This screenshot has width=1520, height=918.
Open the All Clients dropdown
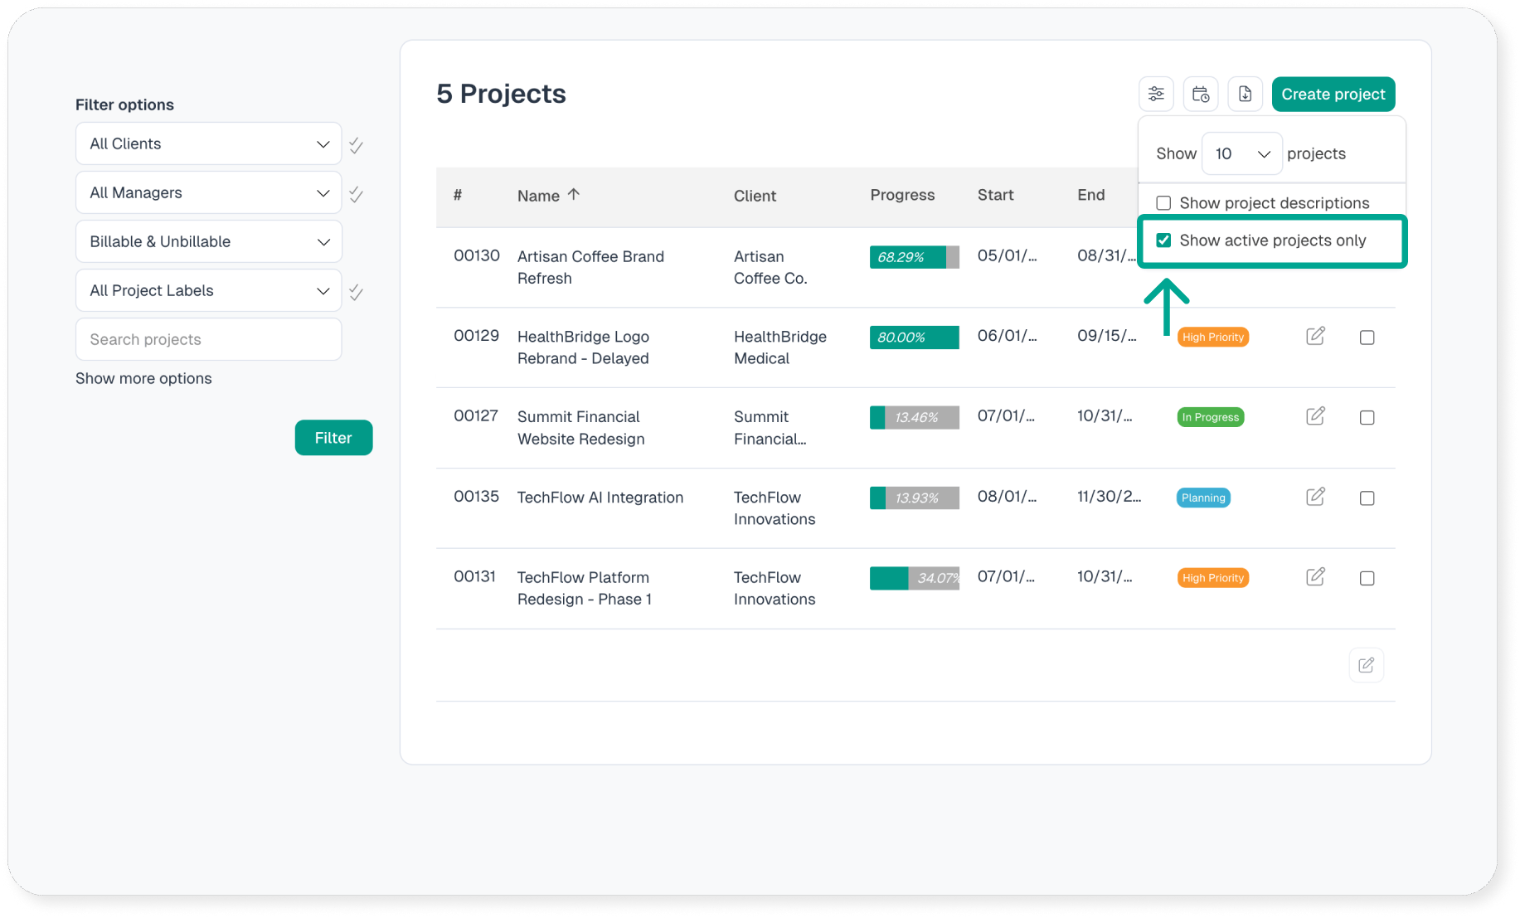coord(208,144)
